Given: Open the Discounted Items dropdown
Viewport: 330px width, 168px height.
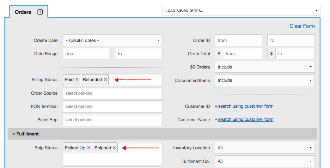Looking at the screenshot, I should coord(265,80).
